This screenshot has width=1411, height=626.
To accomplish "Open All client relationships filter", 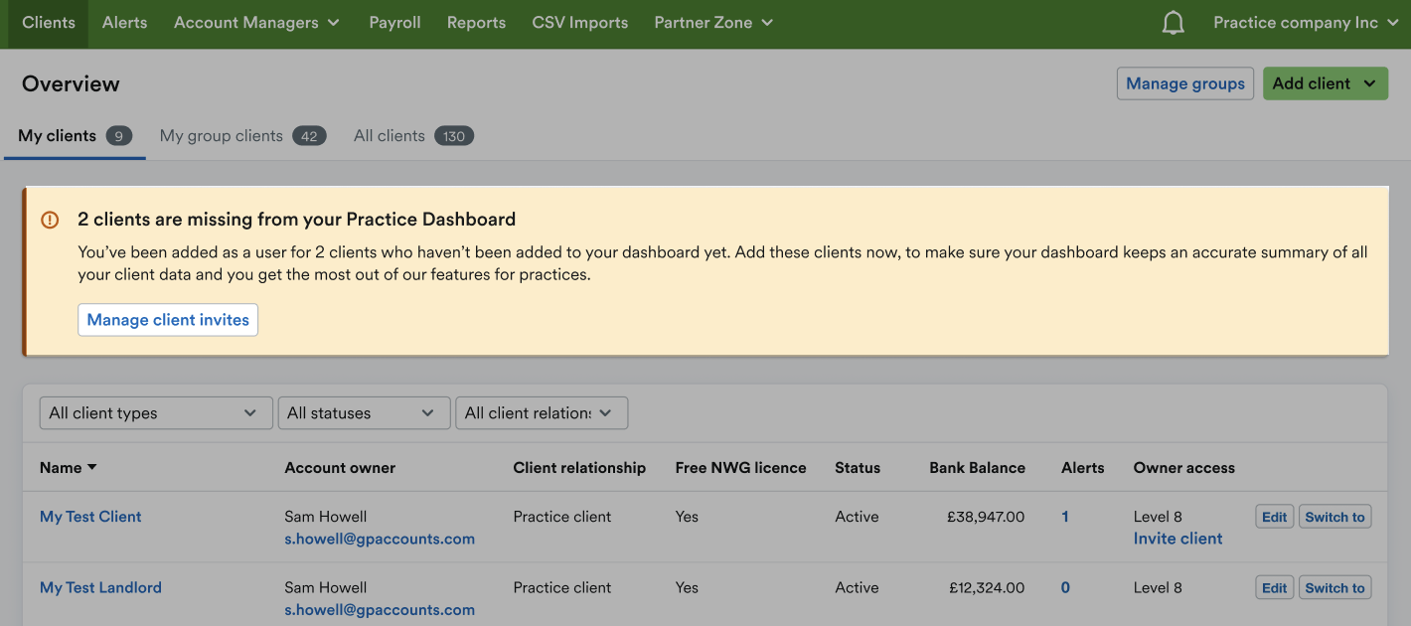I will click(x=542, y=413).
